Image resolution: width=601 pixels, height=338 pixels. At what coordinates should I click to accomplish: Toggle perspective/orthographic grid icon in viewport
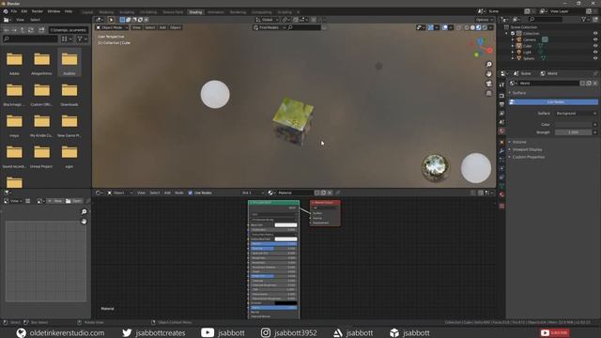point(488,93)
